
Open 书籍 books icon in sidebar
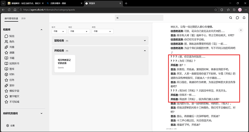(6, 58)
